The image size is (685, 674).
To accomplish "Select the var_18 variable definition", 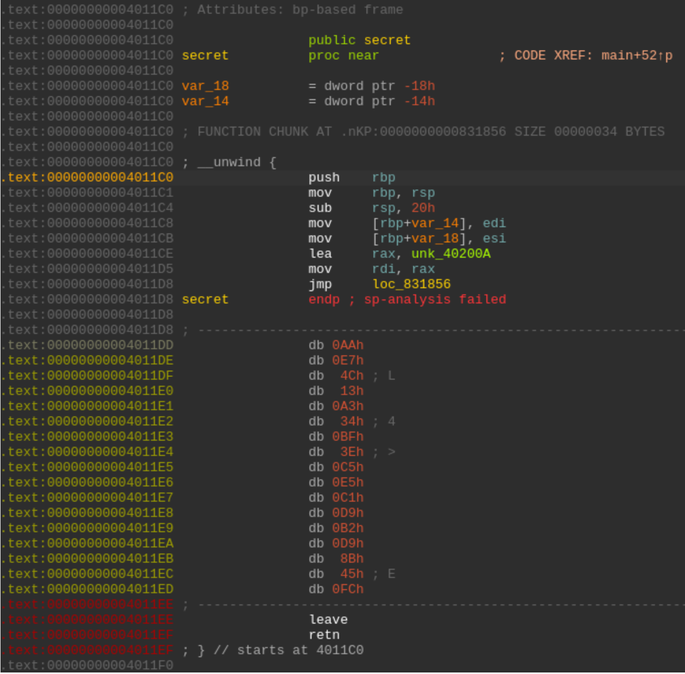I will click(x=205, y=86).
